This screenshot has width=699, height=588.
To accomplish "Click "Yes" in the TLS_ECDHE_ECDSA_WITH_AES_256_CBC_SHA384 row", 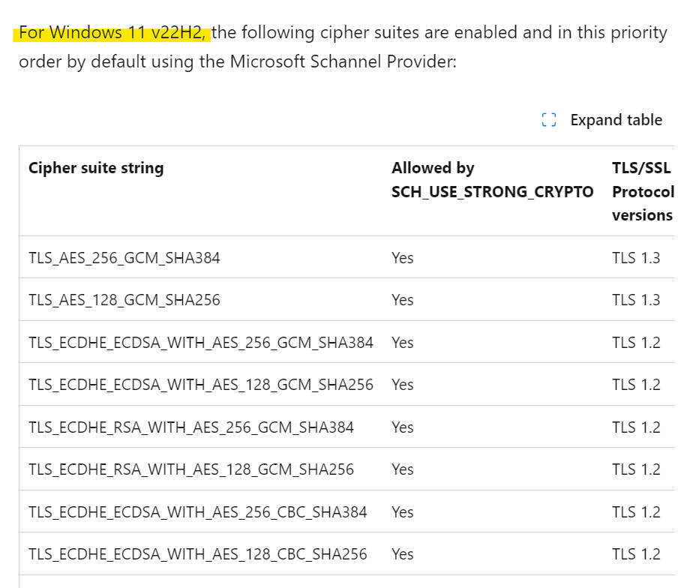I will coord(403,512).
